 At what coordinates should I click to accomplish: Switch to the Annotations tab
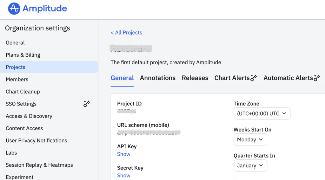click(158, 78)
